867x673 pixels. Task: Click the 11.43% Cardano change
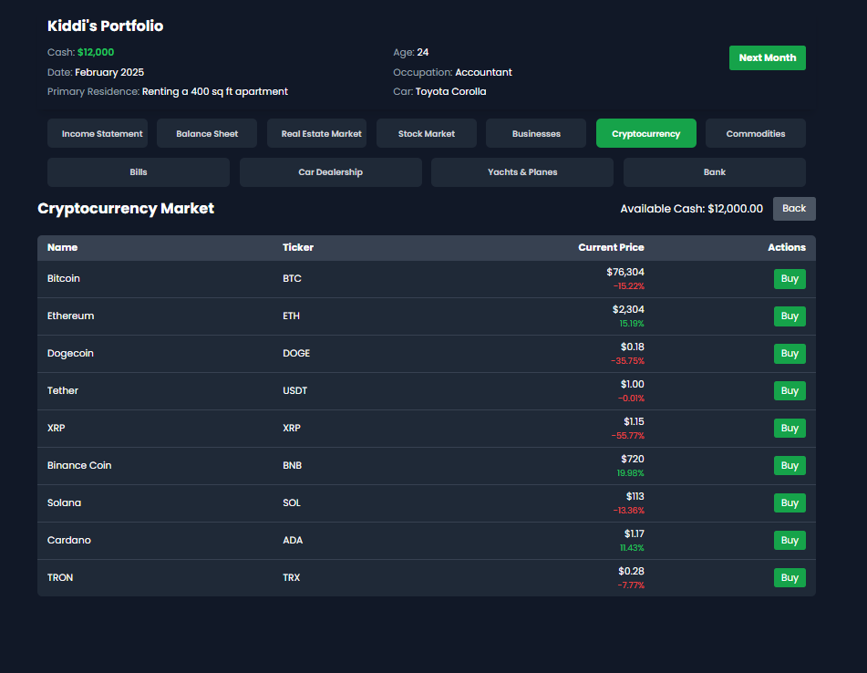coord(632,548)
